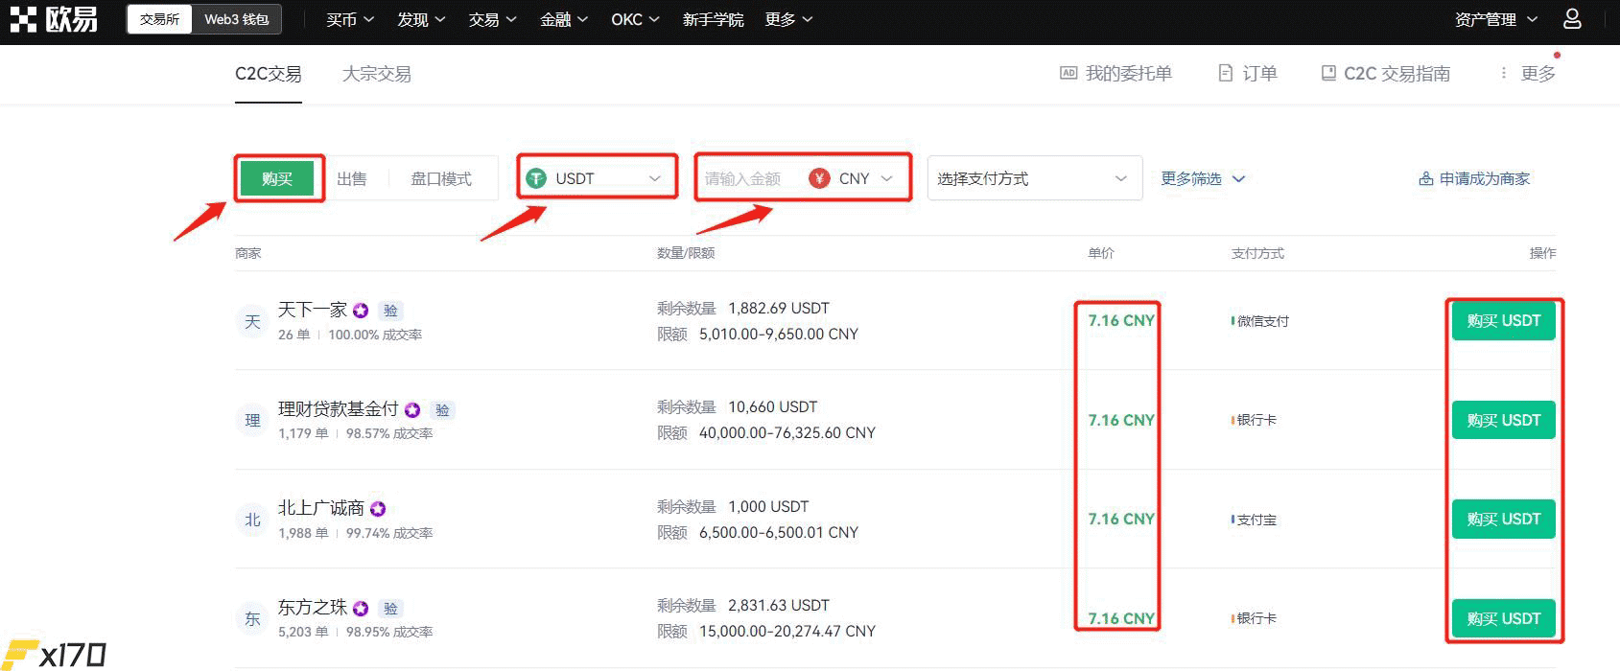Open the three-dot 更多 menu icon
This screenshot has width=1620, height=671.
coord(1503,73)
